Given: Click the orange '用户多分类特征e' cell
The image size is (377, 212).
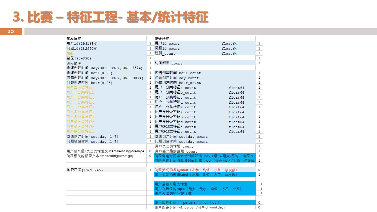Looking at the screenshot, I should (106, 131).
